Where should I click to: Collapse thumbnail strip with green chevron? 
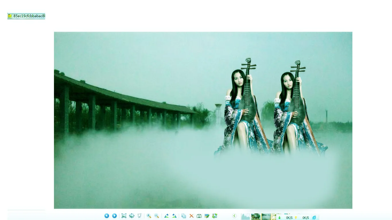234,216
